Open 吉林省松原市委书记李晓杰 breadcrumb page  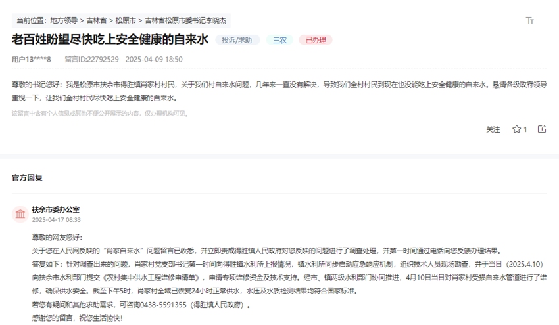coord(185,20)
